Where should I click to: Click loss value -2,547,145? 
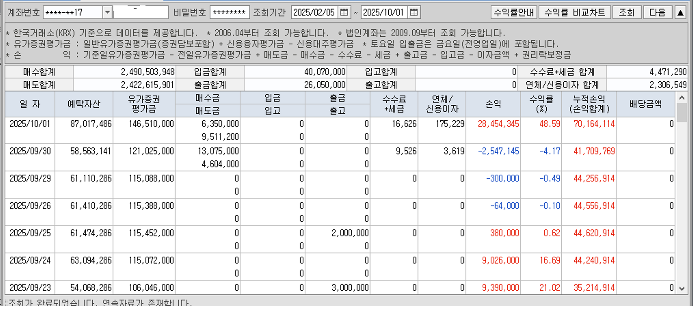(498, 151)
